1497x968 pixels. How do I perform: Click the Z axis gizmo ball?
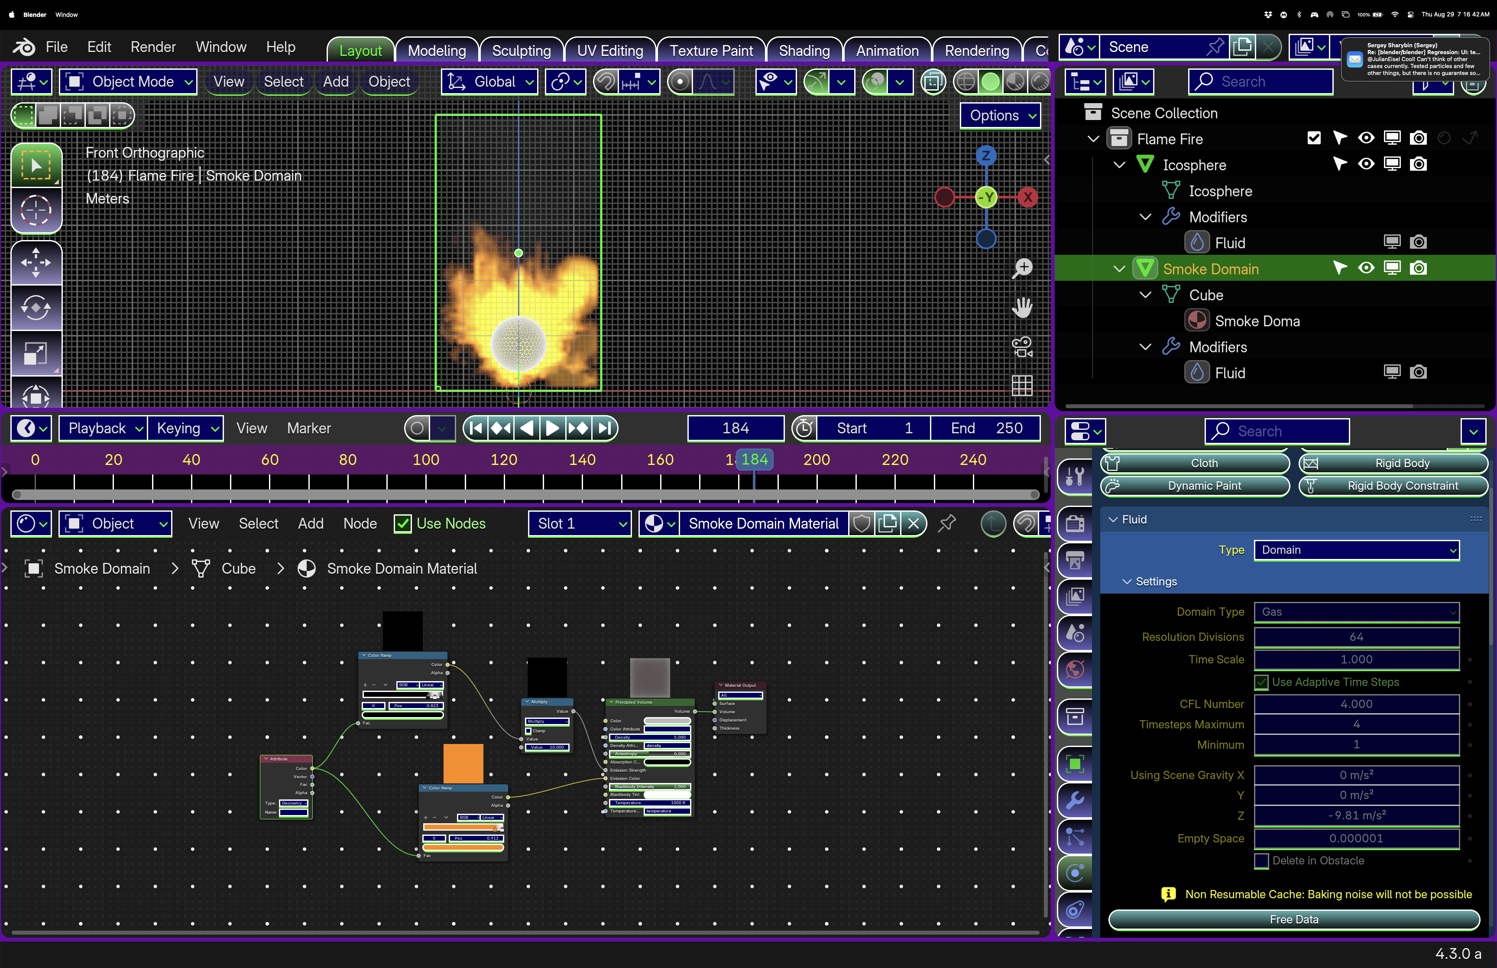[985, 155]
